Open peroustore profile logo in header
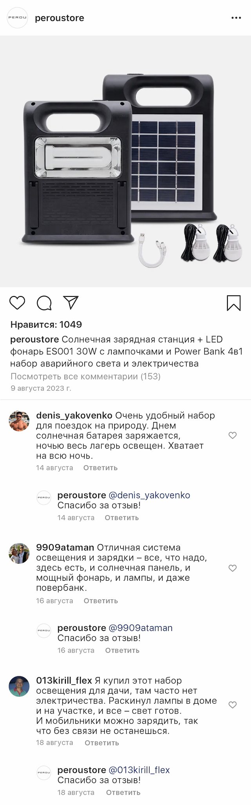This screenshot has width=251, height=805. [x=18, y=18]
